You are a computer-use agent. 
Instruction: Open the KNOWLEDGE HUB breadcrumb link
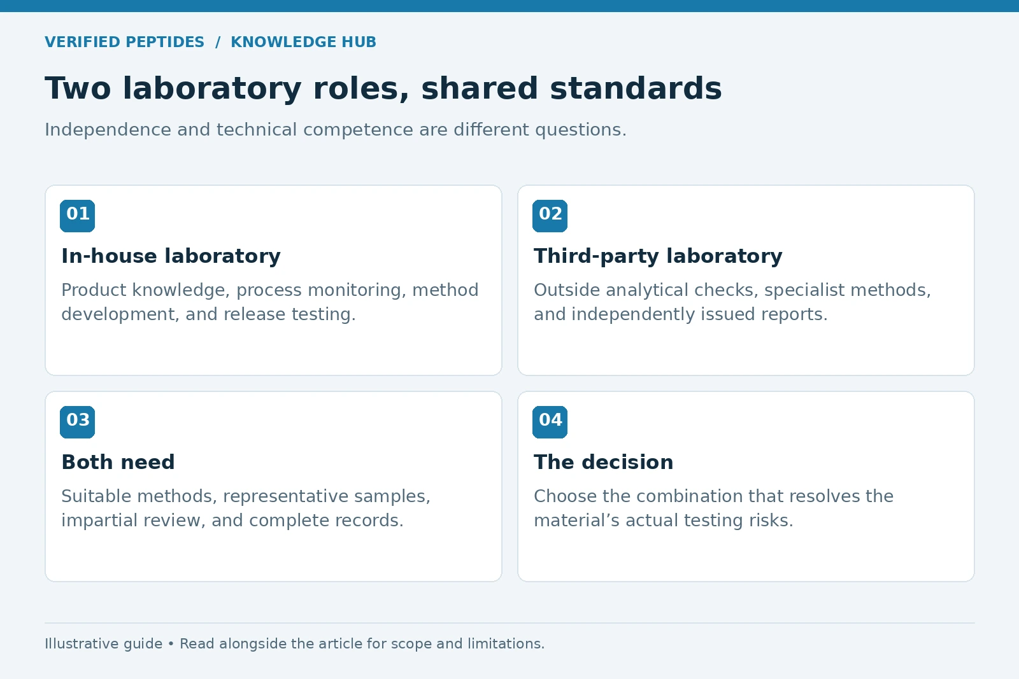pos(303,42)
